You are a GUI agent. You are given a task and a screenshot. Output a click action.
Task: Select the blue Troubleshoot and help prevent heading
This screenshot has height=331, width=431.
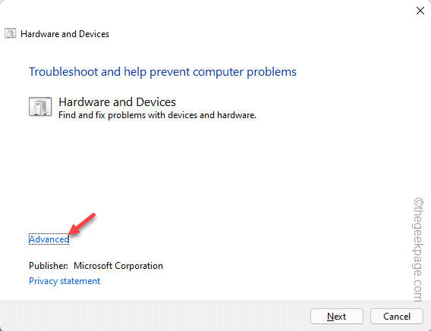(x=162, y=72)
